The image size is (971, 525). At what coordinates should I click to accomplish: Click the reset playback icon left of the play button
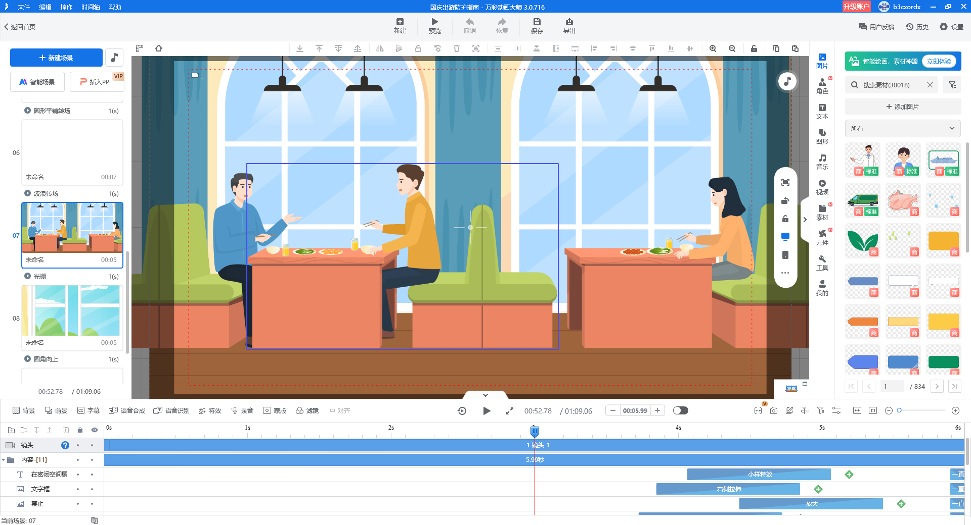(x=462, y=411)
